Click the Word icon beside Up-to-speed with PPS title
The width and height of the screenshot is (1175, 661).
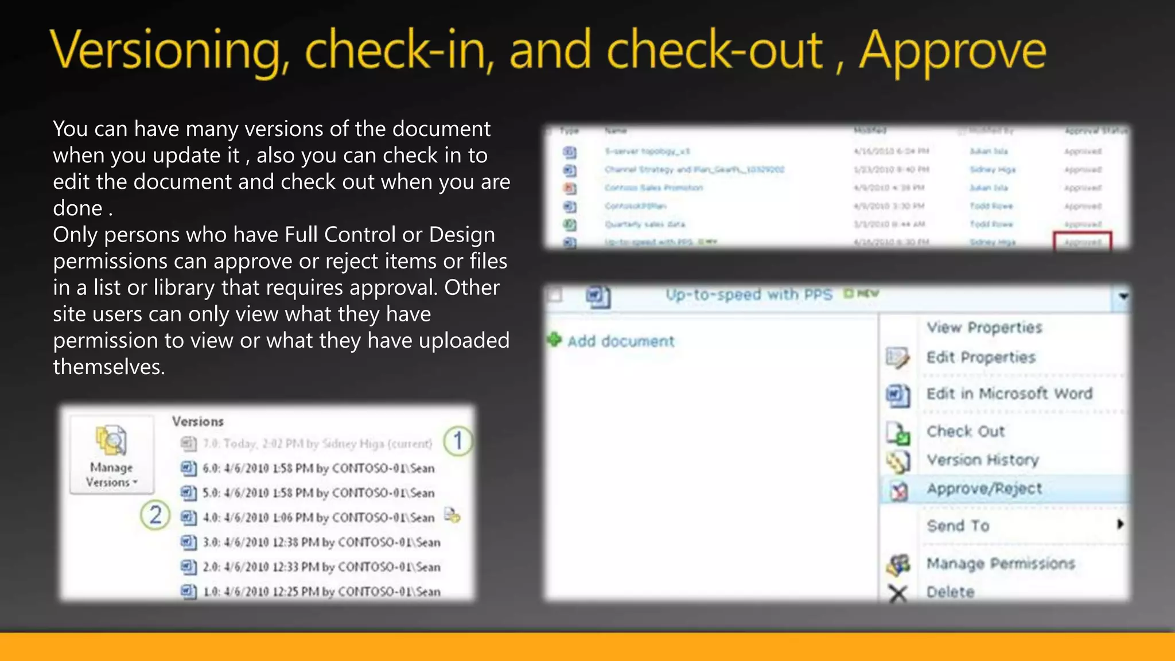click(x=598, y=297)
